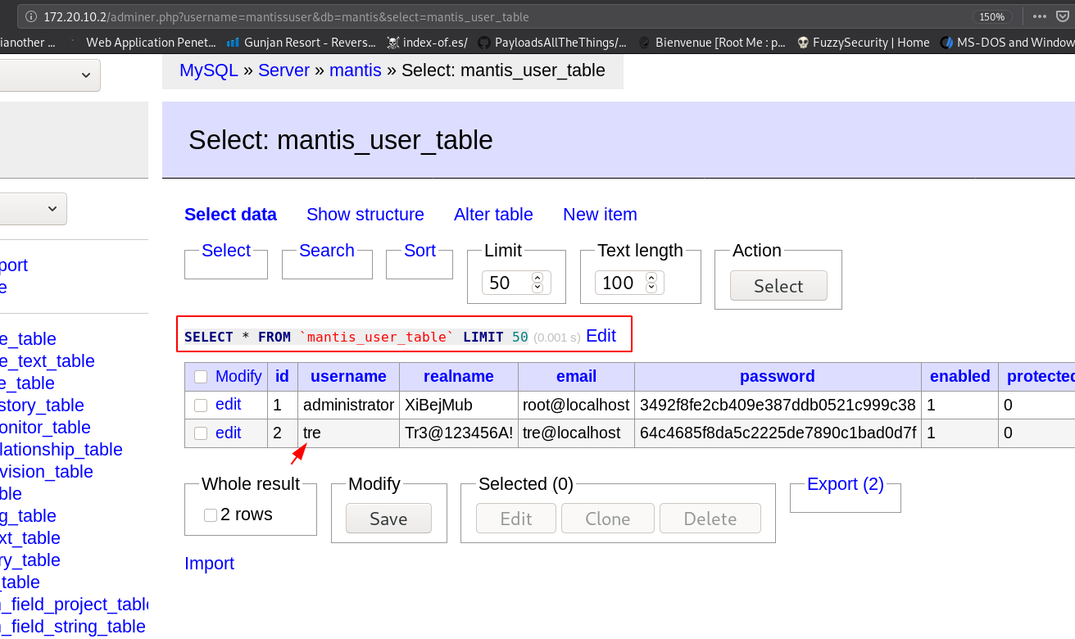This screenshot has width=1075, height=639.
Task: Sort by enabled column header
Action: pyautogui.click(x=960, y=376)
